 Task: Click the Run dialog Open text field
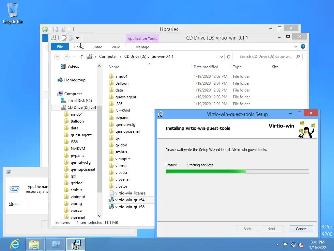[37, 203]
